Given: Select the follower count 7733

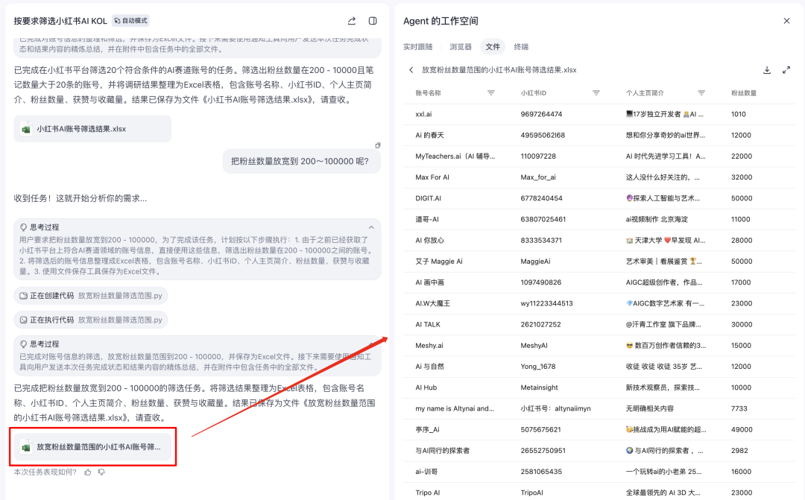Looking at the screenshot, I should click(739, 408).
